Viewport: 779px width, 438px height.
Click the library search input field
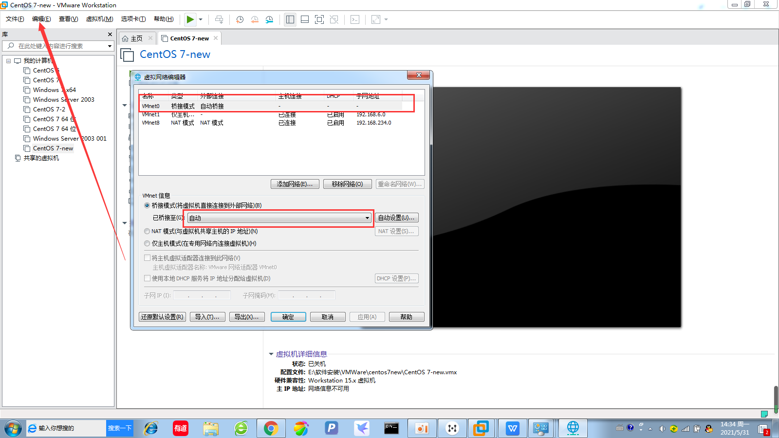click(58, 46)
